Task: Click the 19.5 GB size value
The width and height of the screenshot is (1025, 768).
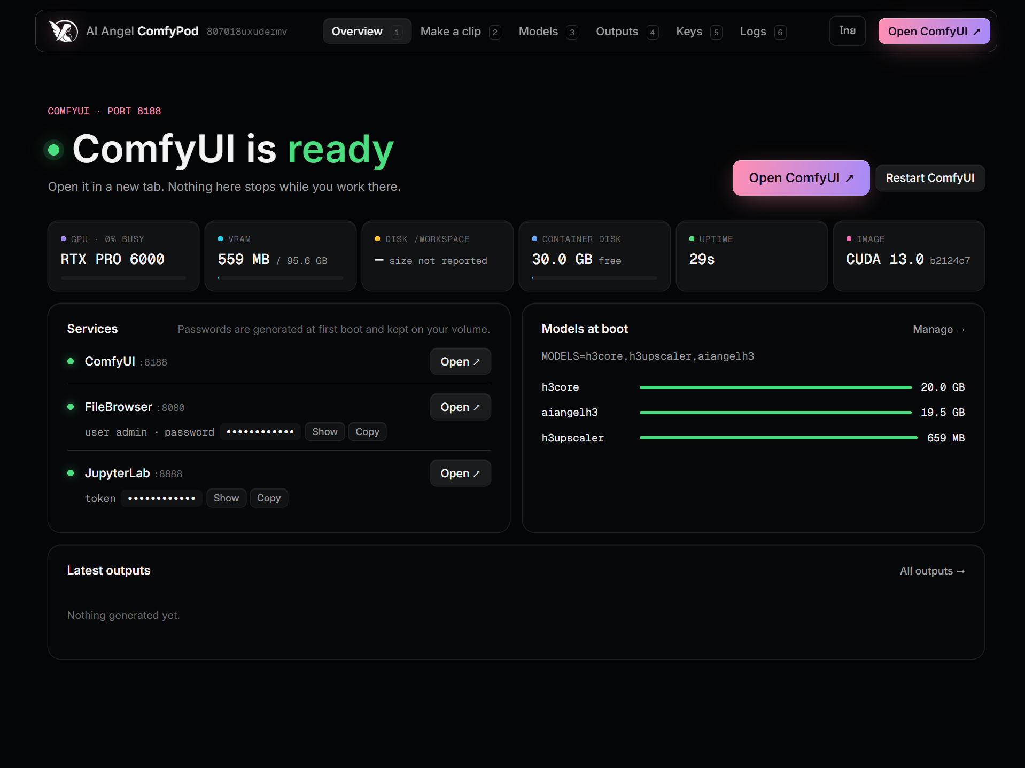Action: coord(943,413)
